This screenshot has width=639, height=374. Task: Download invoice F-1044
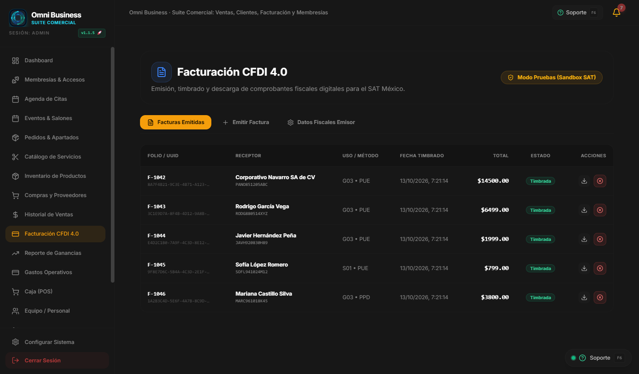584,239
